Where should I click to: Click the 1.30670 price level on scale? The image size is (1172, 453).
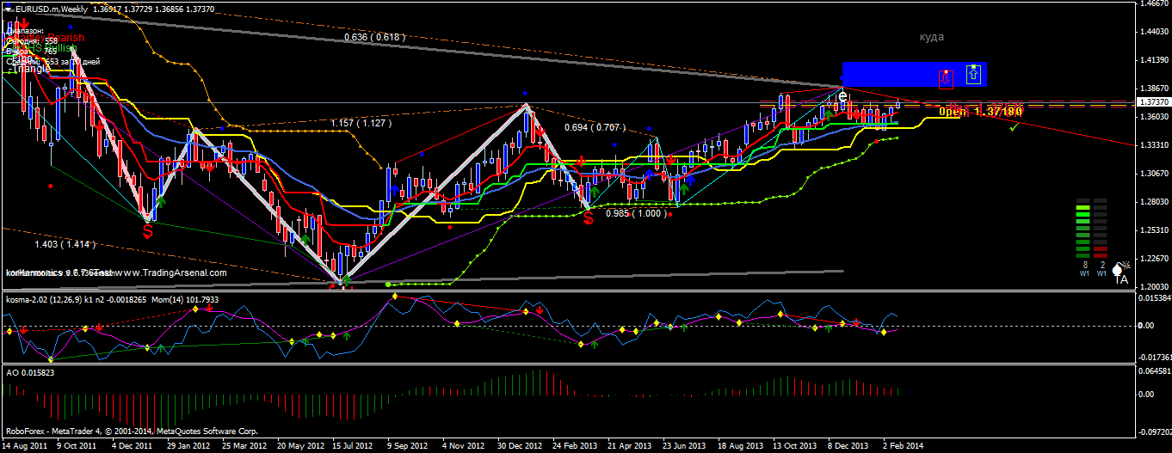(x=1153, y=173)
